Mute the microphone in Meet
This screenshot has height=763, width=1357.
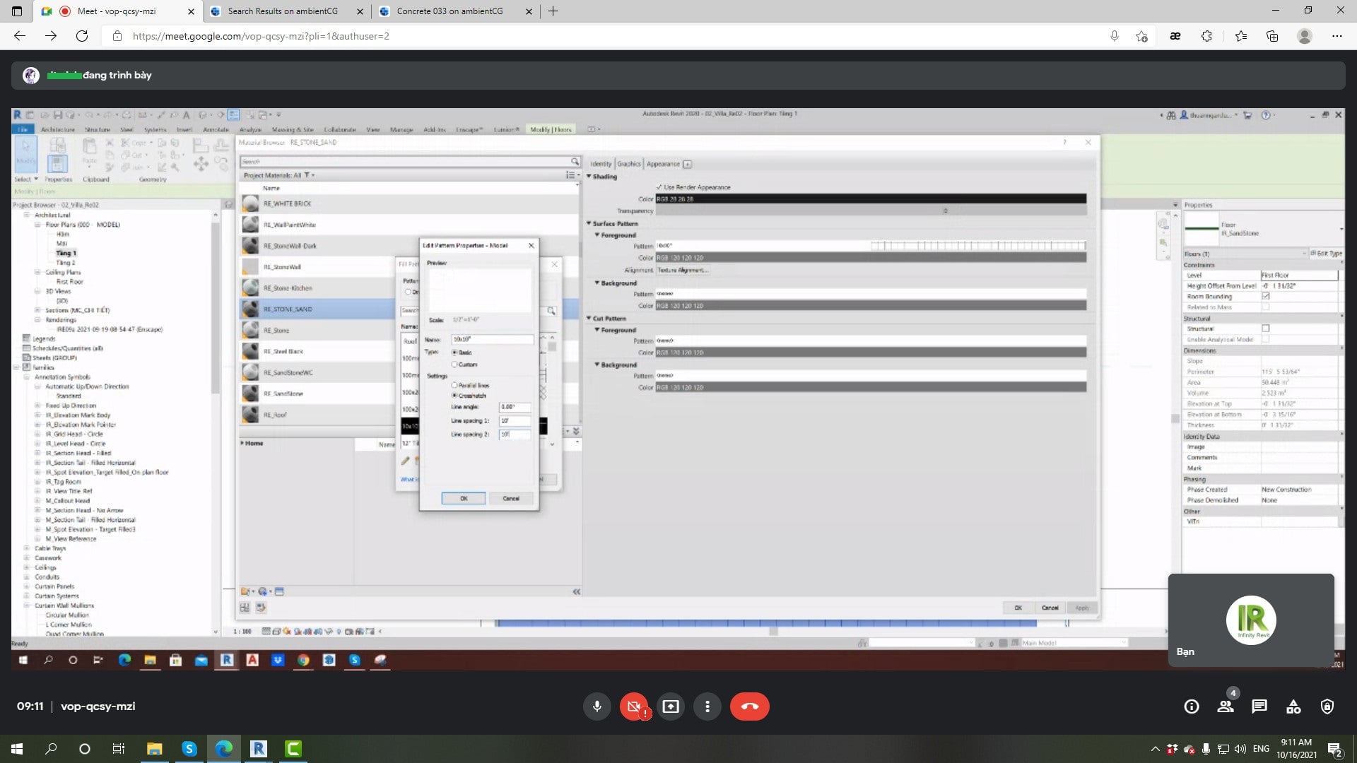[x=597, y=706]
